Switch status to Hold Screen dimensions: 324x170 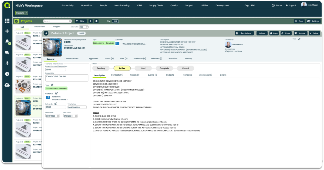coord(143,68)
